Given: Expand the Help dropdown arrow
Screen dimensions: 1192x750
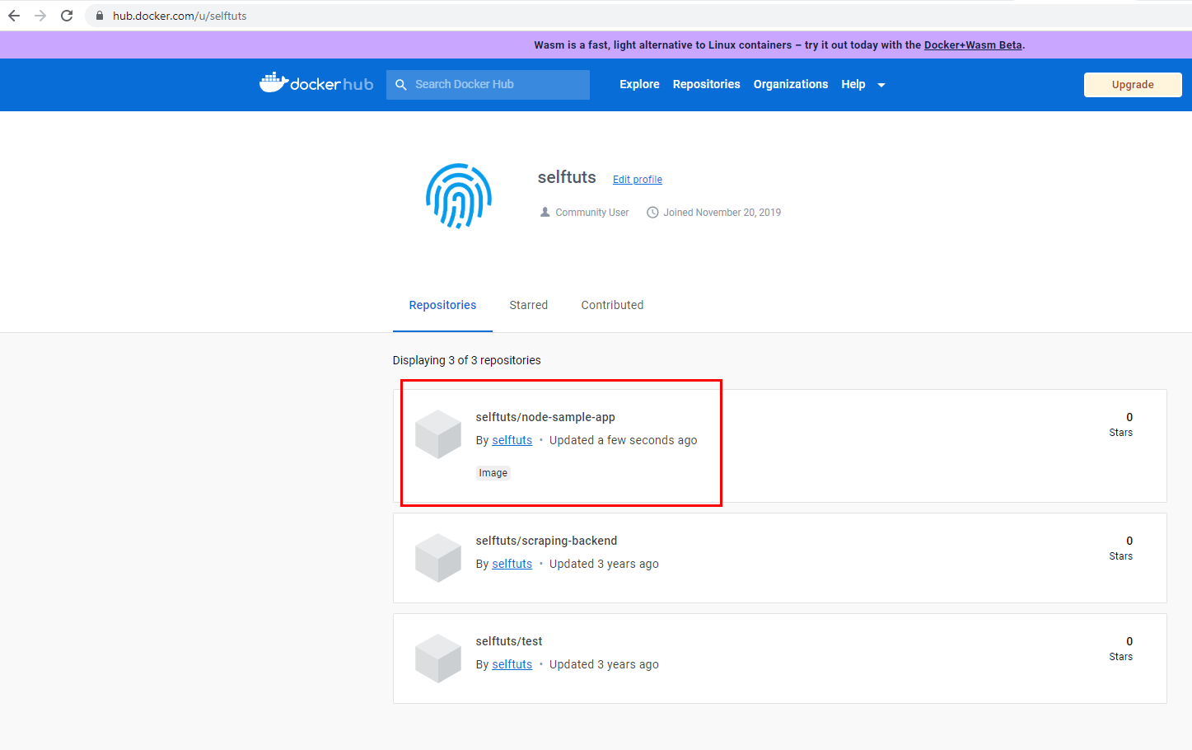Looking at the screenshot, I should pos(881,85).
